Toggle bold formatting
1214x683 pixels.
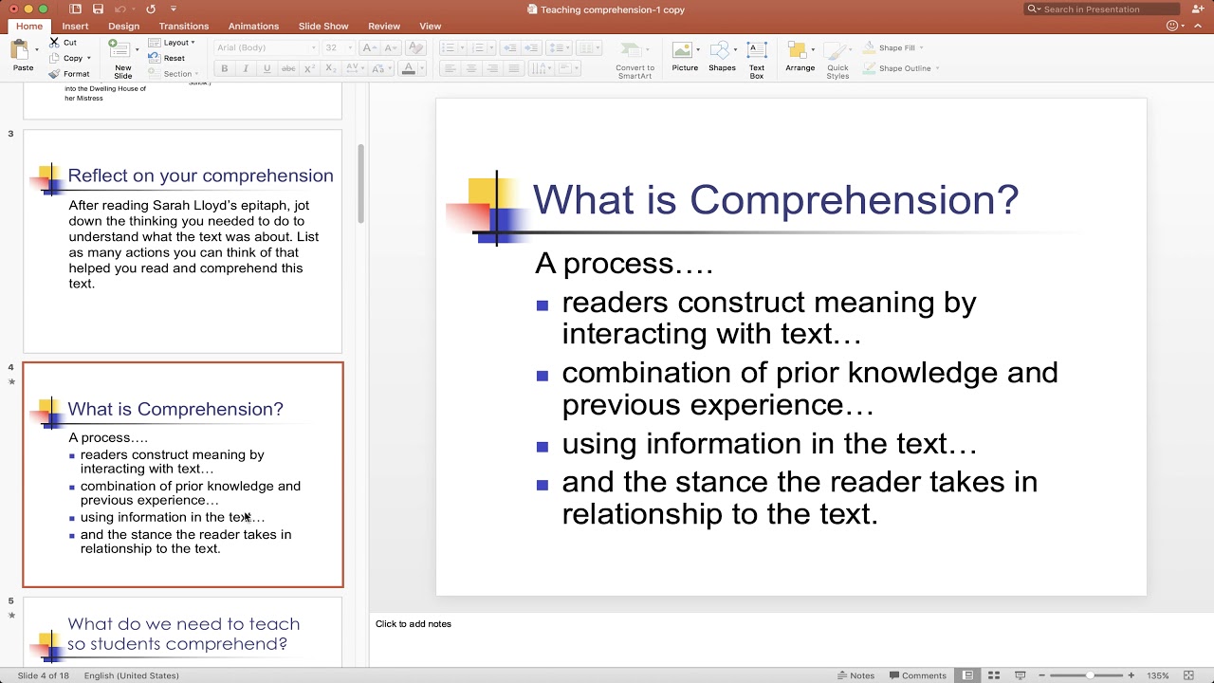[225, 68]
